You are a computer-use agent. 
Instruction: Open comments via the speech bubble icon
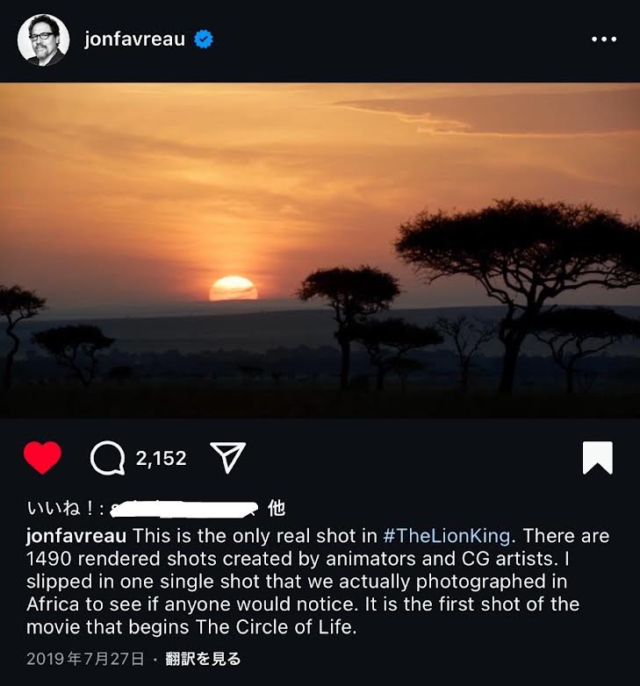[108, 458]
